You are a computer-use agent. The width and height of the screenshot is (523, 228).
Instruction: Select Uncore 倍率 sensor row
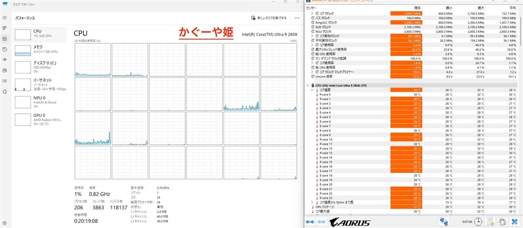pos(411,77)
